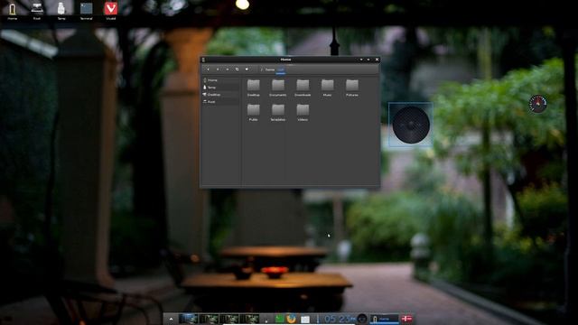Click the search icon in file manager toolbar
Viewport: 578px width, 325px height.
pos(237,70)
